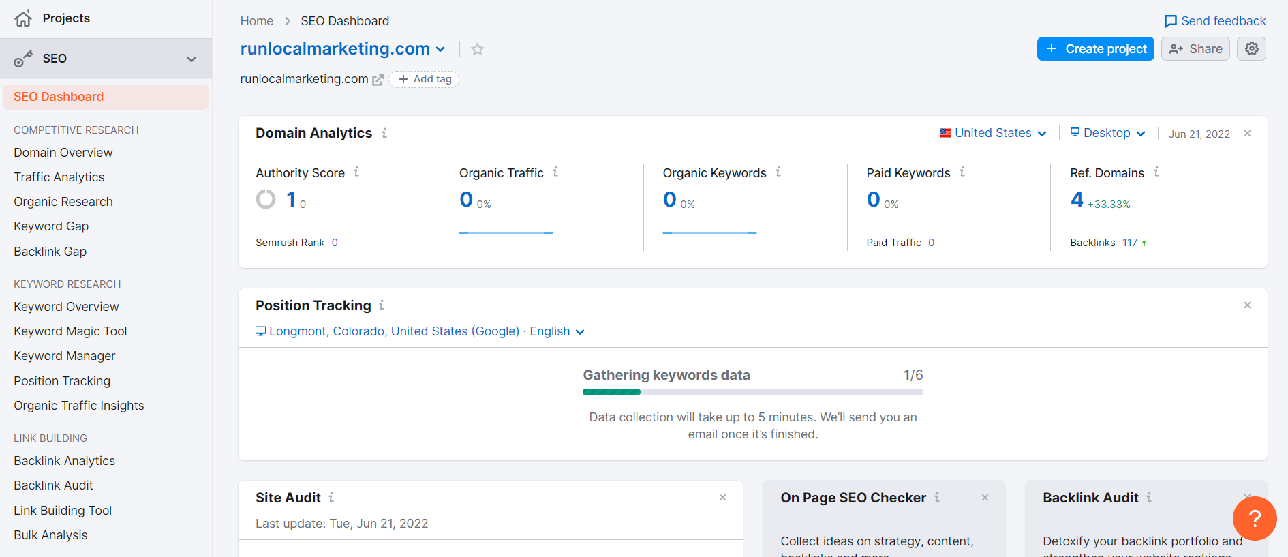The image size is (1288, 557).
Task: Click On Page SEO Checker info icon
Action: point(937,498)
